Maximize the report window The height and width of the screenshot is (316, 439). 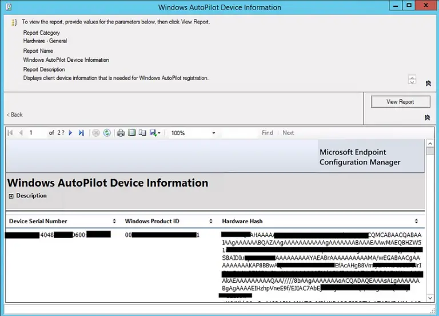409,6
